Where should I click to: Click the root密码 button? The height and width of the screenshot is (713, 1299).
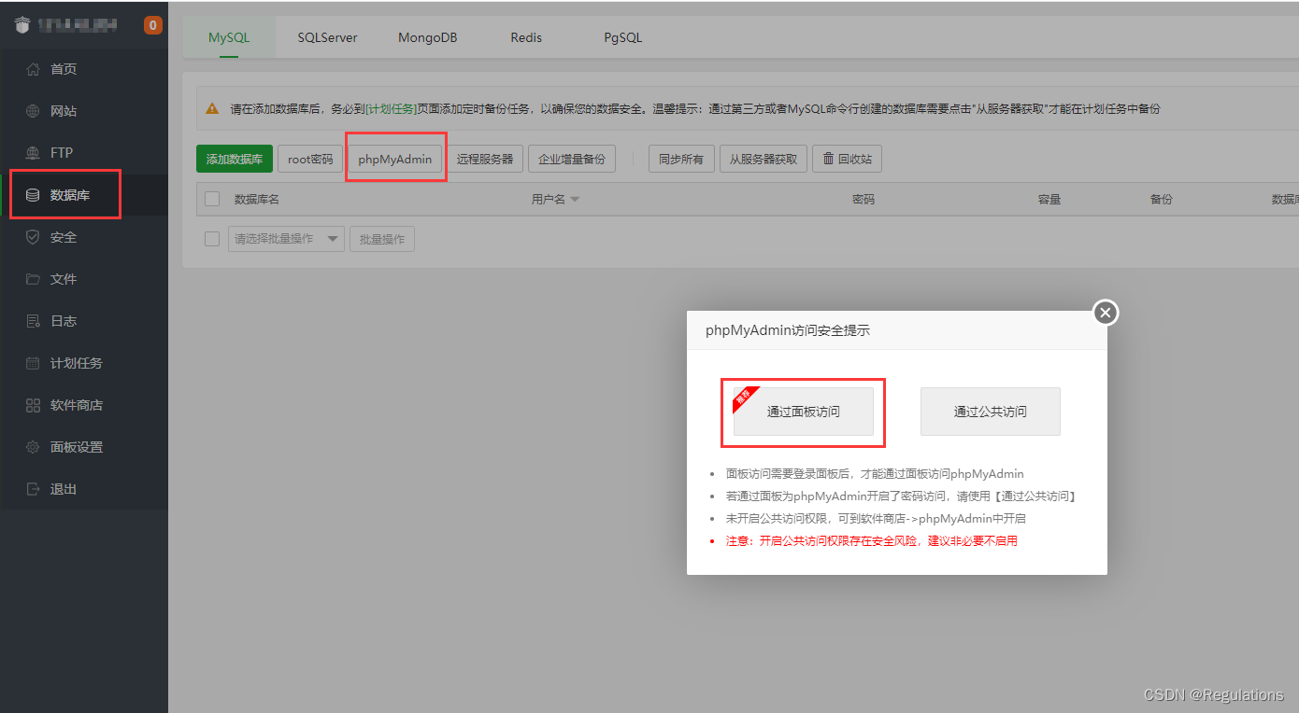point(310,159)
